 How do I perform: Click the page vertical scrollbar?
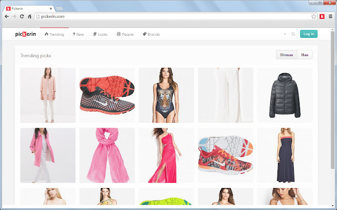[332, 99]
